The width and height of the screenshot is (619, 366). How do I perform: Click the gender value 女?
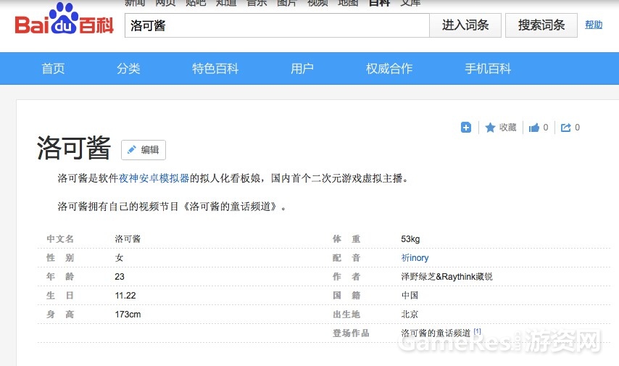pyautogui.click(x=119, y=258)
